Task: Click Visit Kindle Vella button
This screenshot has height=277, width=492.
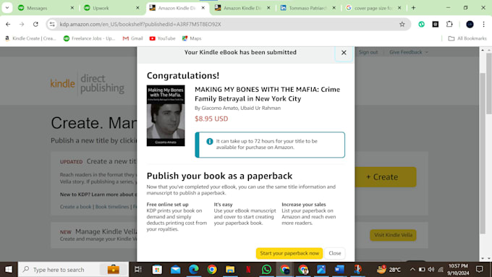Action: point(393,235)
